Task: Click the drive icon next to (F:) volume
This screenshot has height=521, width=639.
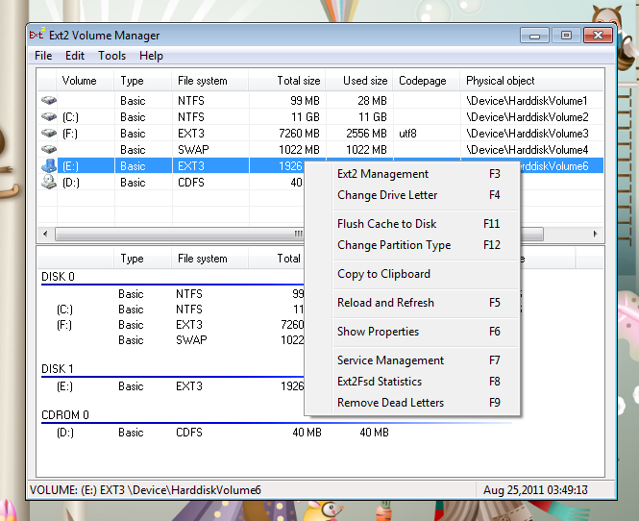Action: (x=49, y=134)
